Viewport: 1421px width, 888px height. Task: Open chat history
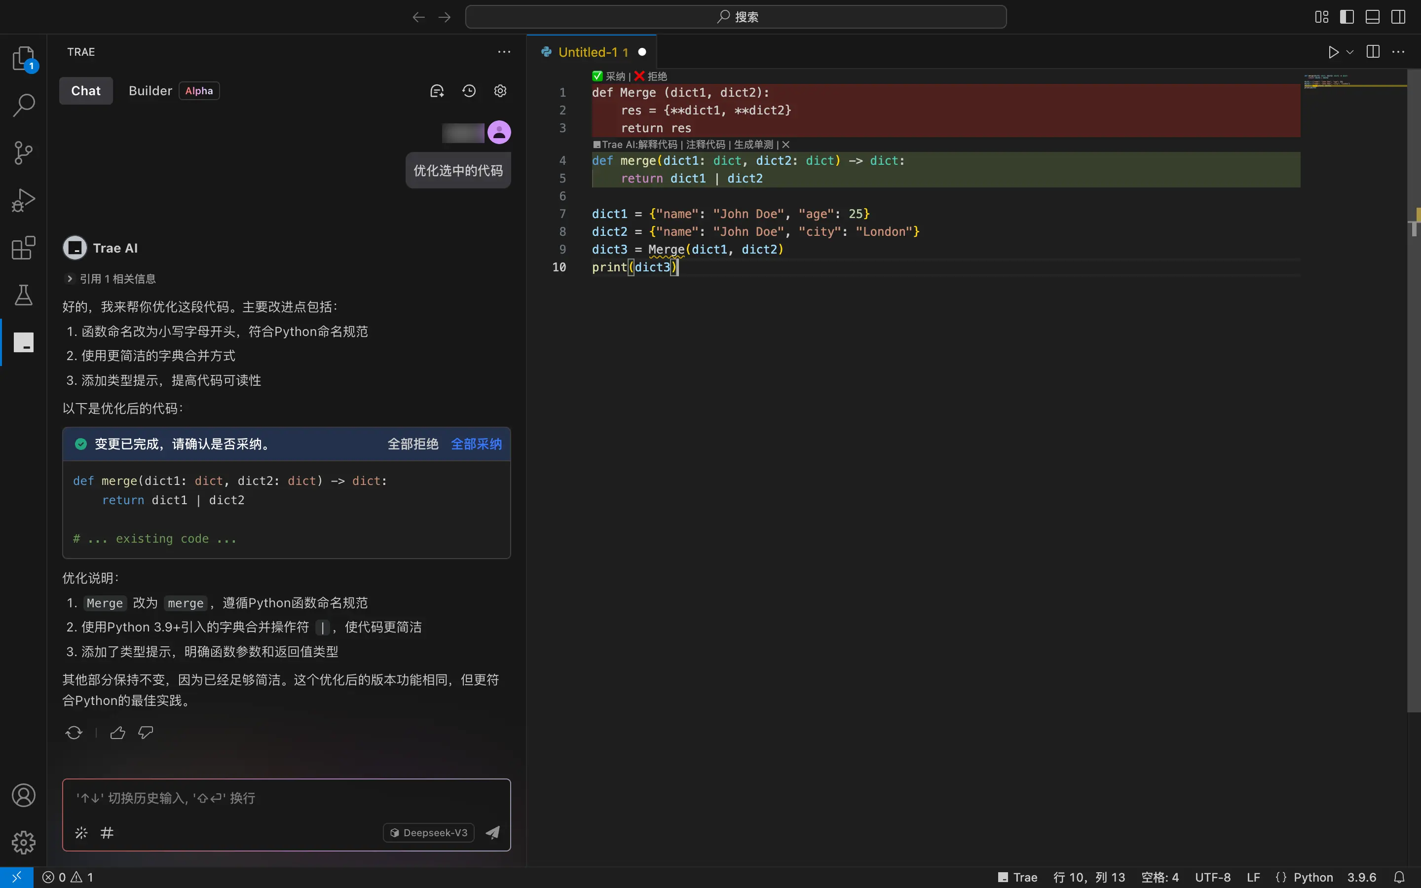click(469, 91)
